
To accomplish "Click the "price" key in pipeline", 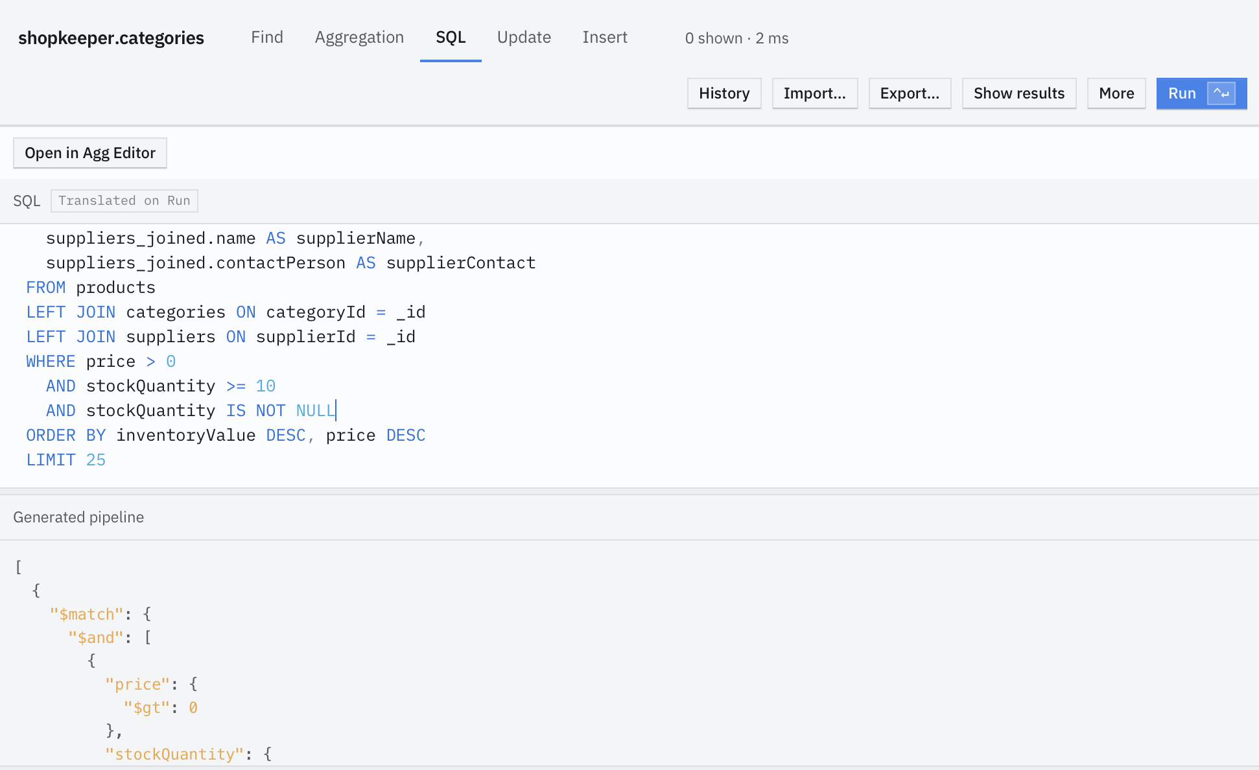I will (137, 684).
